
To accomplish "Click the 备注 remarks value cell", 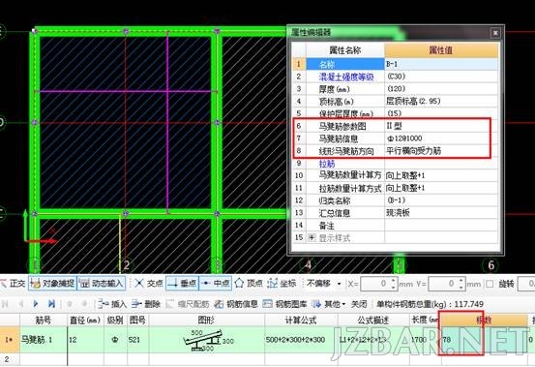I will [441, 226].
